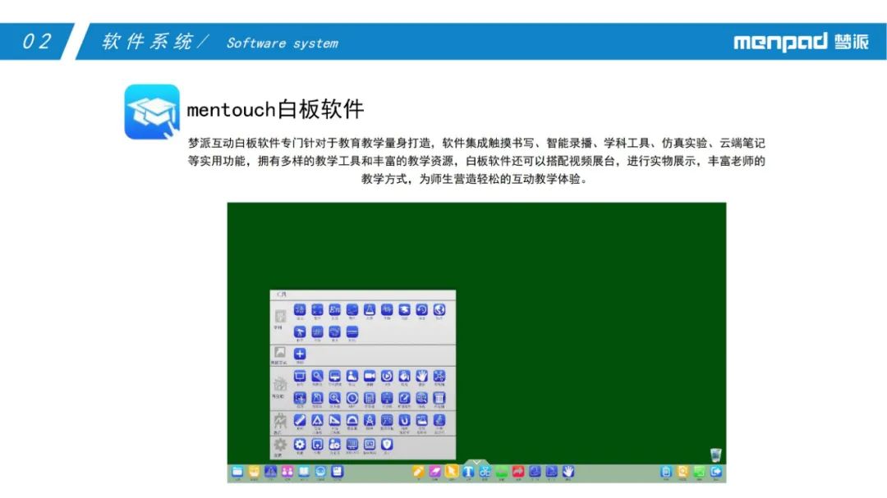Screen dimensions: 887x498
Task: Click the "mentouch白板软件" heading
Action: [x=275, y=109]
